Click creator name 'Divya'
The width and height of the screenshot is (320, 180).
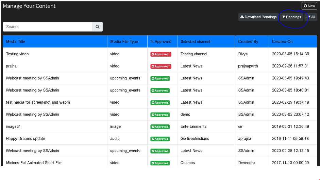click(243, 54)
